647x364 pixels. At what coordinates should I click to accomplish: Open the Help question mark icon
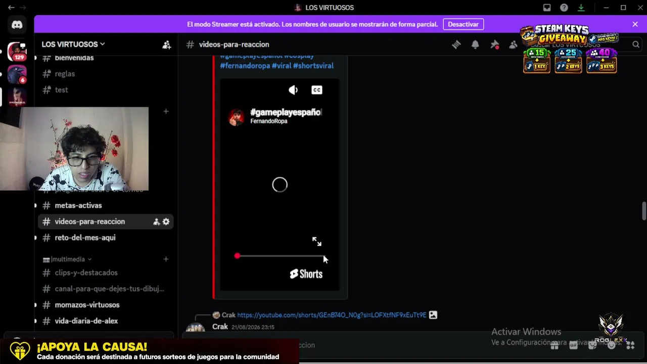coord(564,8)
